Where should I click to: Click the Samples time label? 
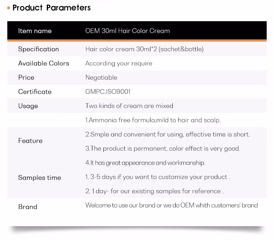39,177
